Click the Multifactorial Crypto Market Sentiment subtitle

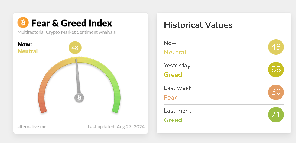click(66, 32)
